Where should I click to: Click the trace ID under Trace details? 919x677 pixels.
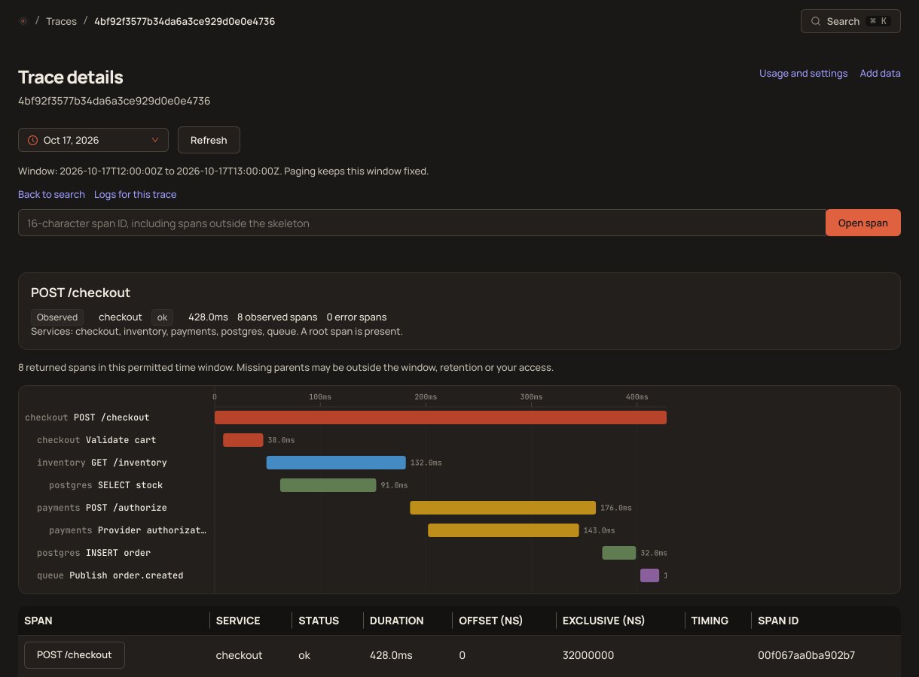click(x=114, y=101)
